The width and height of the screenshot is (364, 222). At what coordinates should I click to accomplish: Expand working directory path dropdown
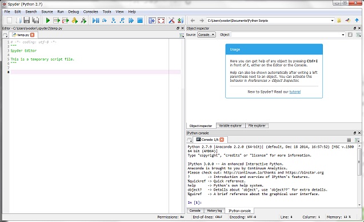pyautogui.click(x=332, y=21)
